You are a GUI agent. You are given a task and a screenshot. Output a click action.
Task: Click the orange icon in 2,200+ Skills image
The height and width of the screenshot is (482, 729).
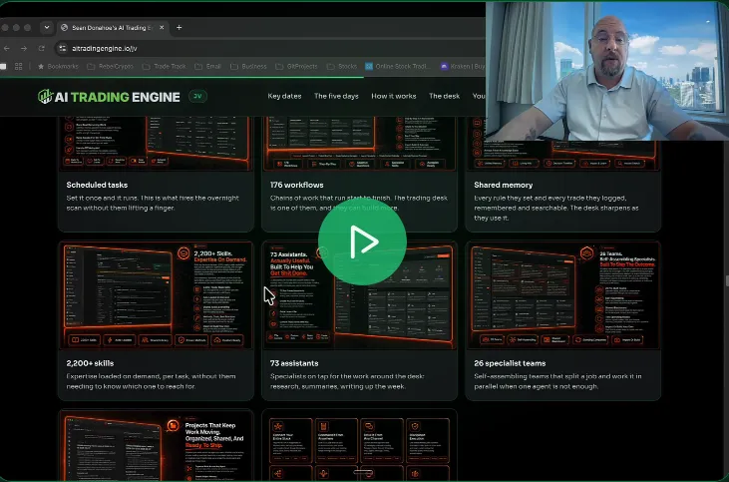coord(183,253)
